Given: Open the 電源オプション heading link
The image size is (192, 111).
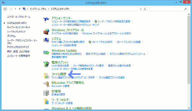Looking at the screenshot, I should point(60,62).
